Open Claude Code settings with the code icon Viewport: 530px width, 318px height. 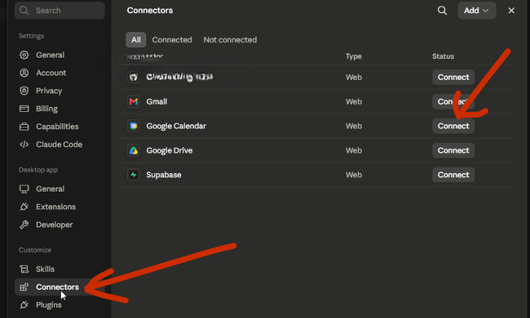click(x=24, y=144)
